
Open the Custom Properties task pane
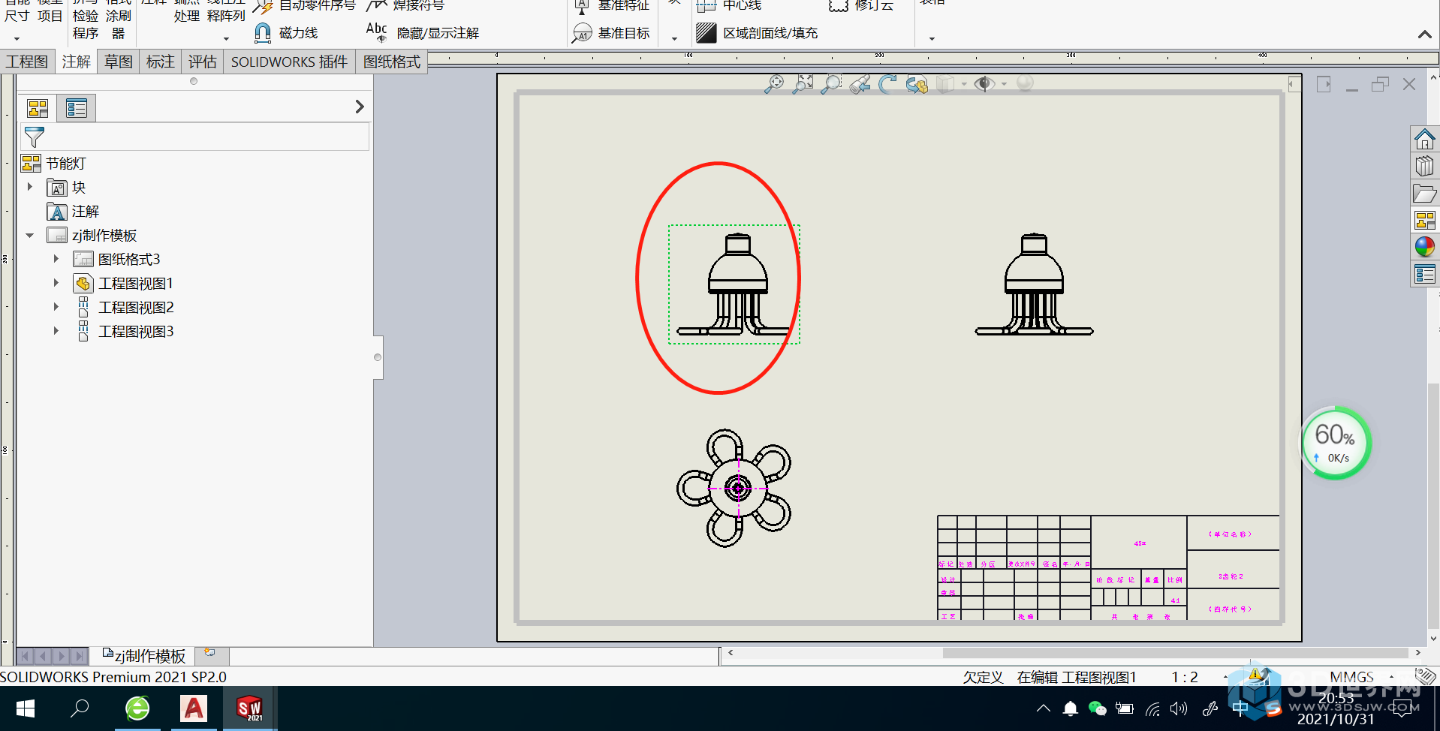click(x=1424, y=274)
